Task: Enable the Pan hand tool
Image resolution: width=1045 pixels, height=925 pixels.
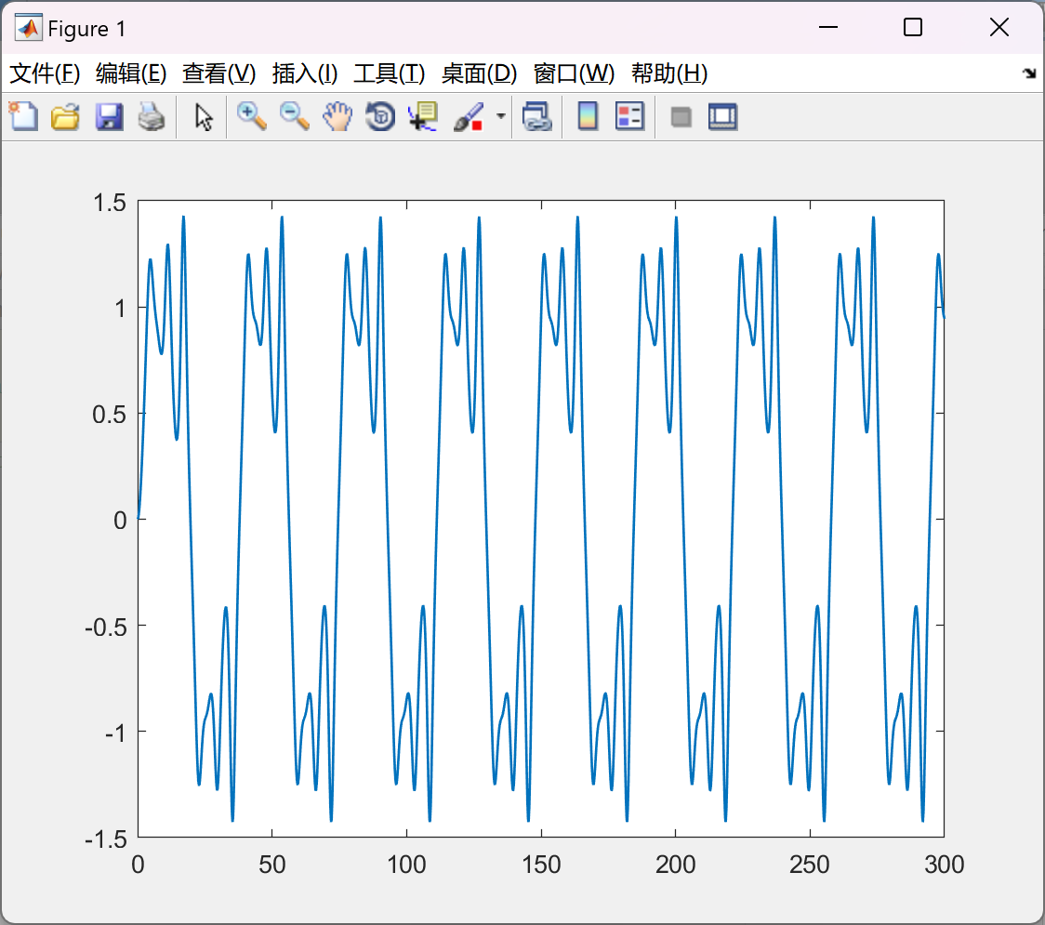Action: 337,116
